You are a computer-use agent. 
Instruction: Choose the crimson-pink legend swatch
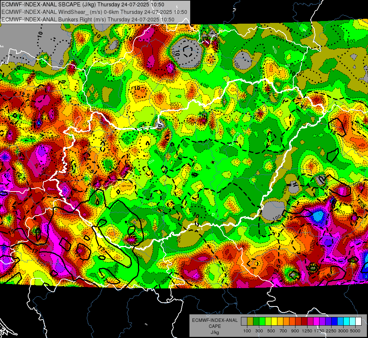click(x=310, y=321)
